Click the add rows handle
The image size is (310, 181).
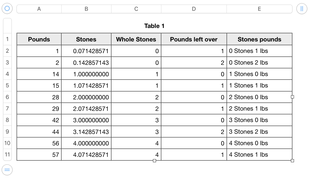(x=7, y=170)
